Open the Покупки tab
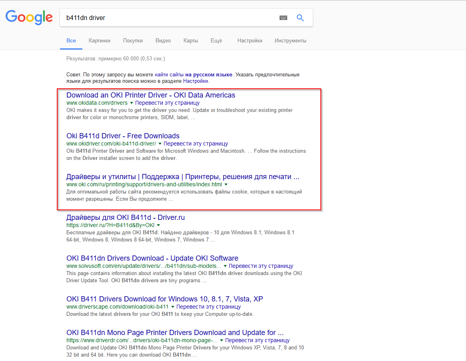 pos(133,41)
